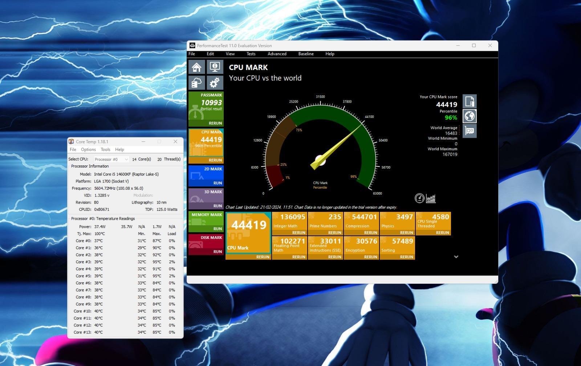Open the Home icon in PerformanceTest
The image size is (581, 366).
(196, 67)
